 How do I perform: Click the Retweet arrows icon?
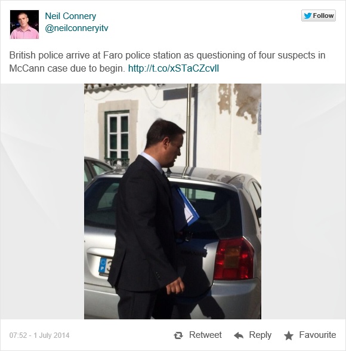(x=178, y=335)
